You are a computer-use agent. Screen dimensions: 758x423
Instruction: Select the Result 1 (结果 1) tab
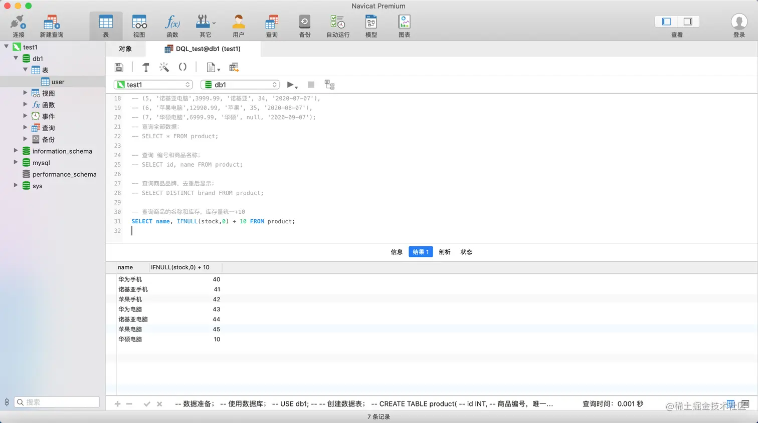click(x=421, y=252)
